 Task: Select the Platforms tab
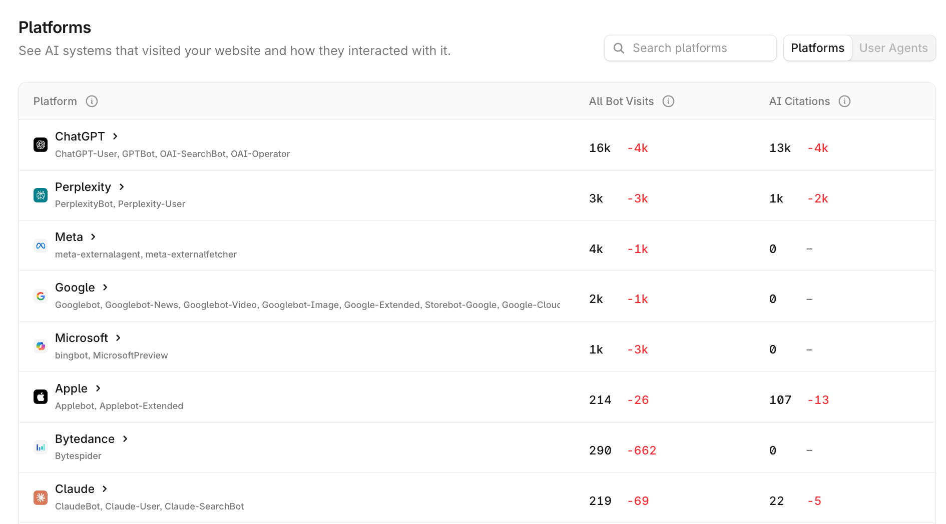(817, 48)
